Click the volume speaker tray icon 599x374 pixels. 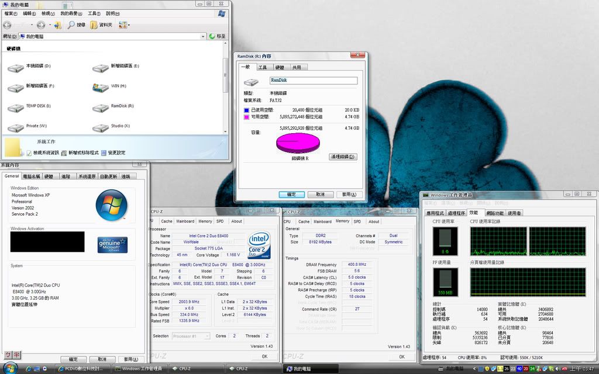[x=559, y=369]
